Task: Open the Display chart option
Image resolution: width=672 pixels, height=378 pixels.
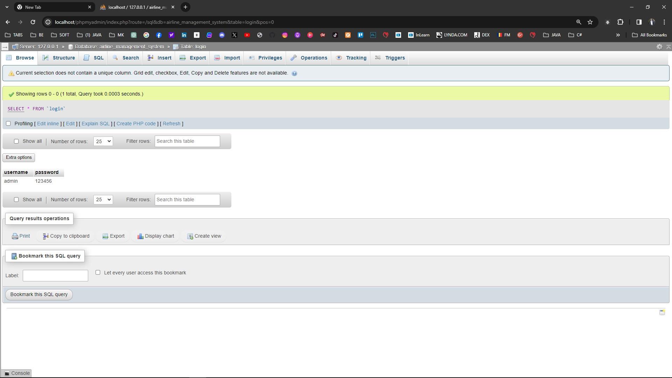Action: click(156, 236)
